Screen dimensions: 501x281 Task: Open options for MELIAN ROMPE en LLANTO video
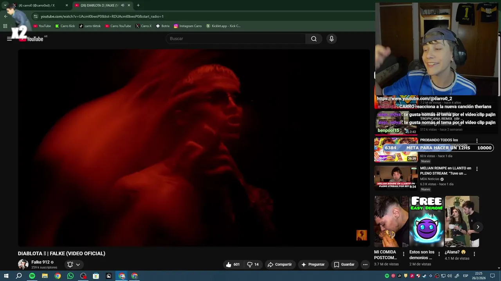pyautogui.click(x=477, y=169)
